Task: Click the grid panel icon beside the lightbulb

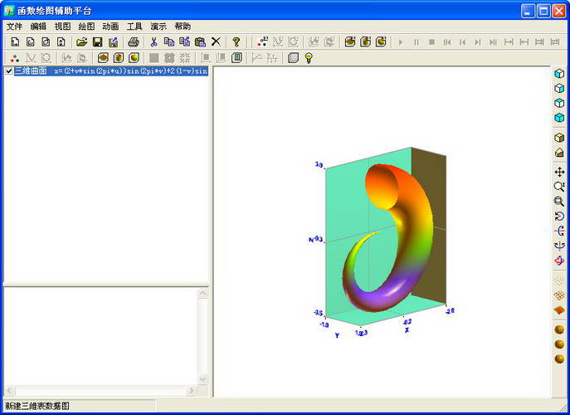Action: tap(293, 58)
